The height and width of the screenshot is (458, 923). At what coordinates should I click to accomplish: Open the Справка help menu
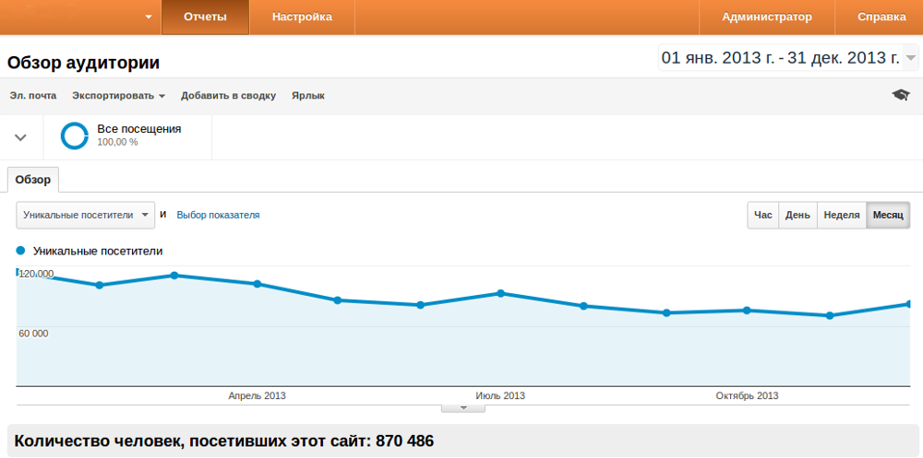pyautogui.click(x=881, y=17)
